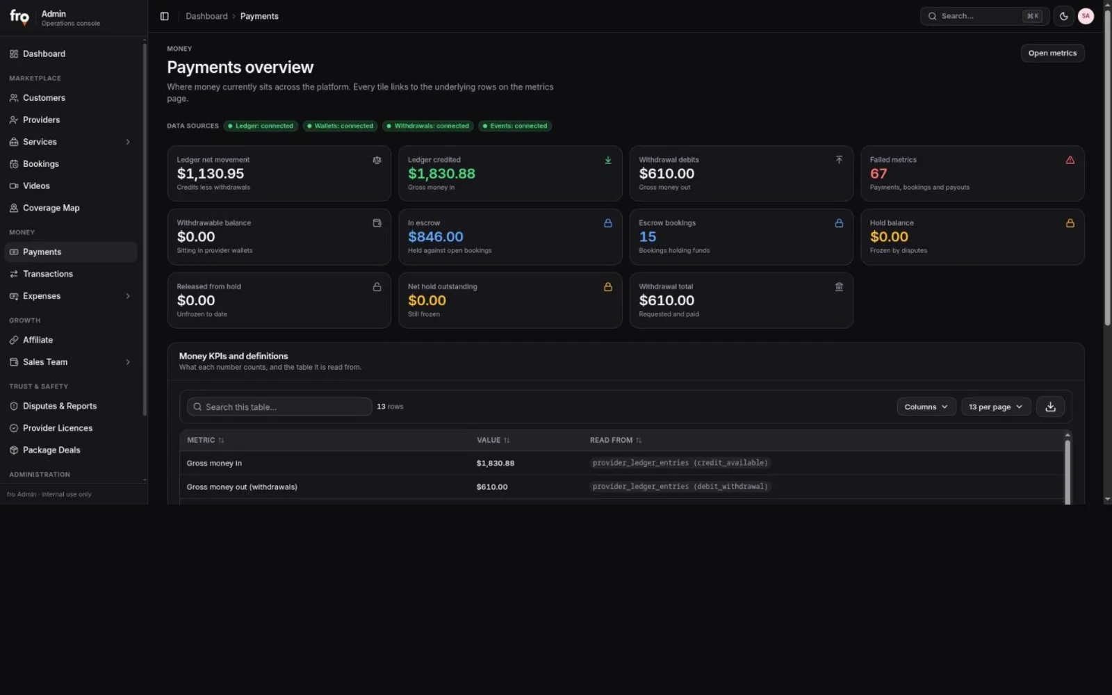Click the $1,830.88 value in Gross money in row
The height and width of the screenshot is (695, 1112).
[496, 463]
